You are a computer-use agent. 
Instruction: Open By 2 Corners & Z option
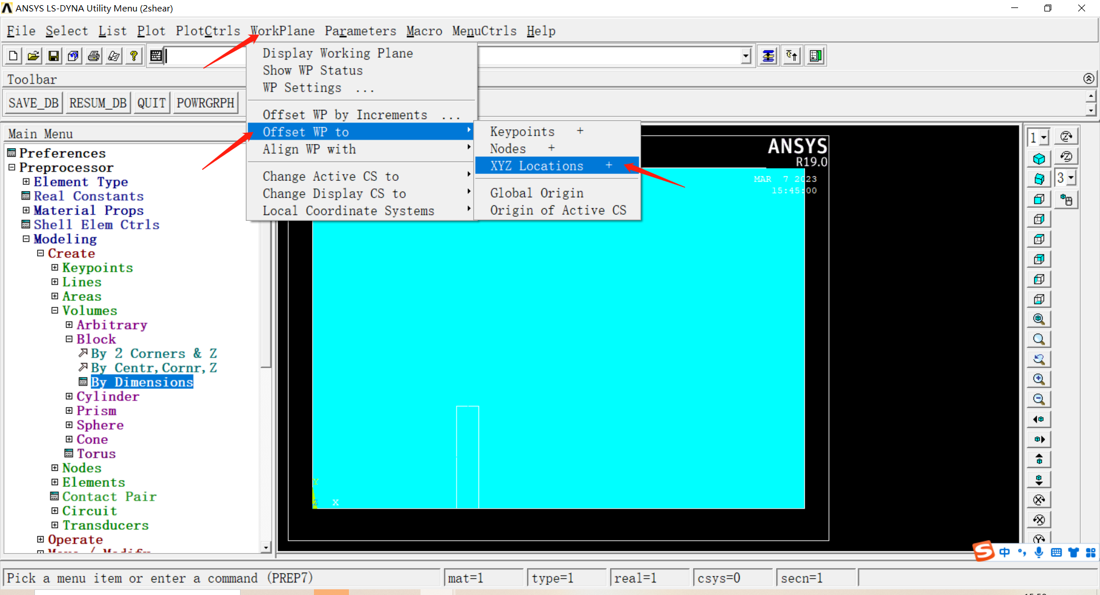[154, 353]
